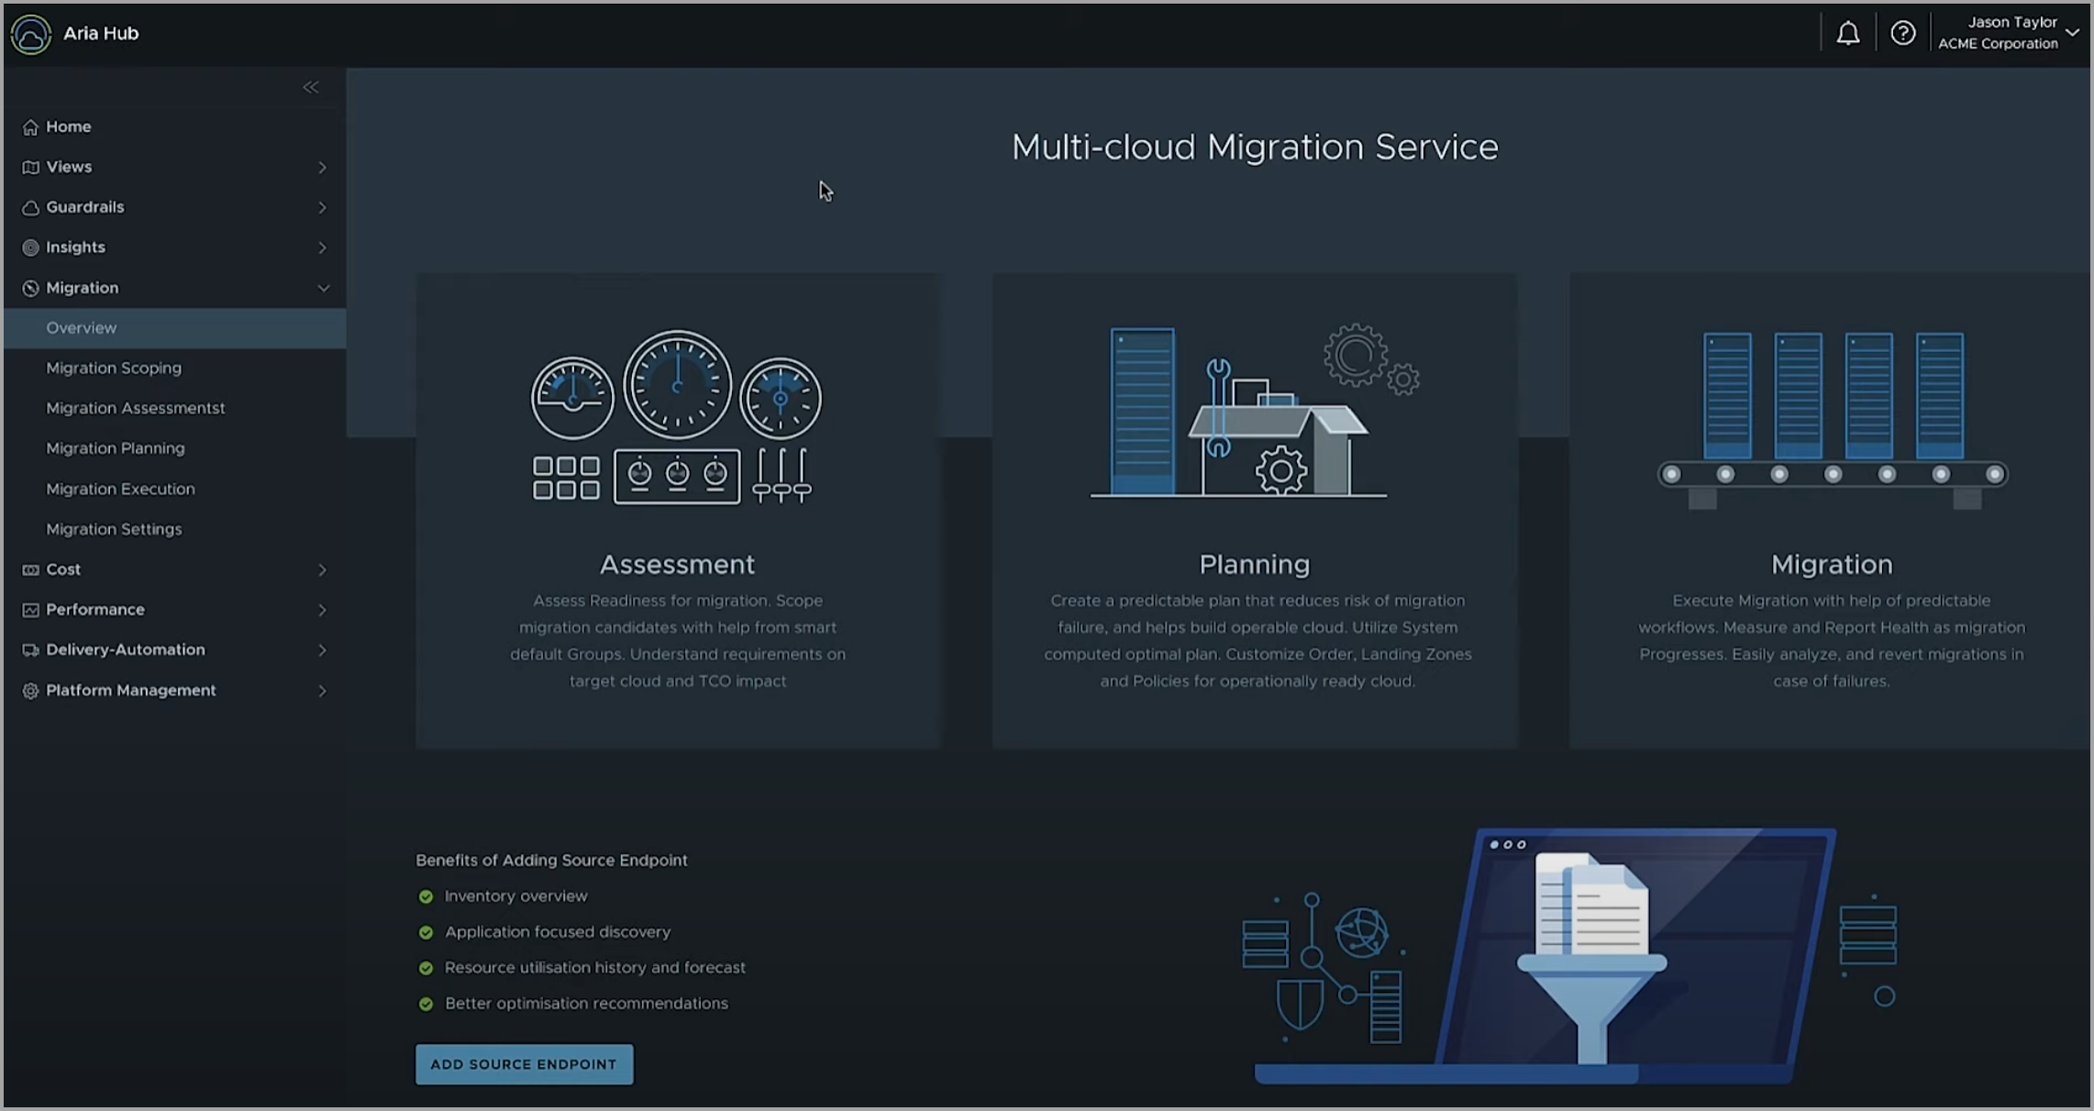This screenshot has width=2094, height=1111.
Task: Collapse sidebar with double-chevron icon
Action: click(x=311, y=87)
